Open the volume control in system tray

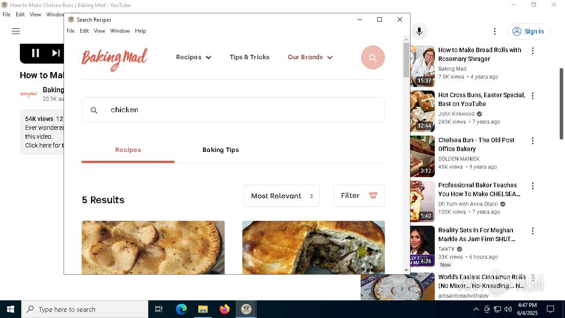click(508, 309)
